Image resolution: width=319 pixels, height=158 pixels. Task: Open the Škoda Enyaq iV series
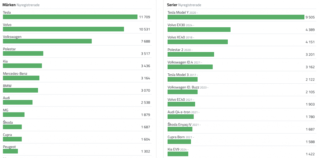[x=179, y=125]
